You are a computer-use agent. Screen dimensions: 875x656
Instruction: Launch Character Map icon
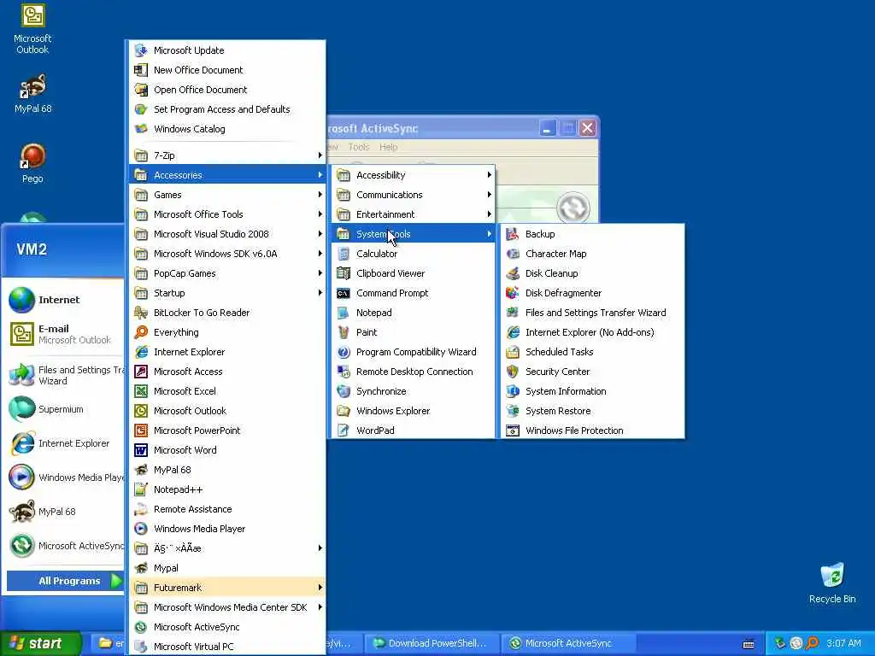(513, 254)
